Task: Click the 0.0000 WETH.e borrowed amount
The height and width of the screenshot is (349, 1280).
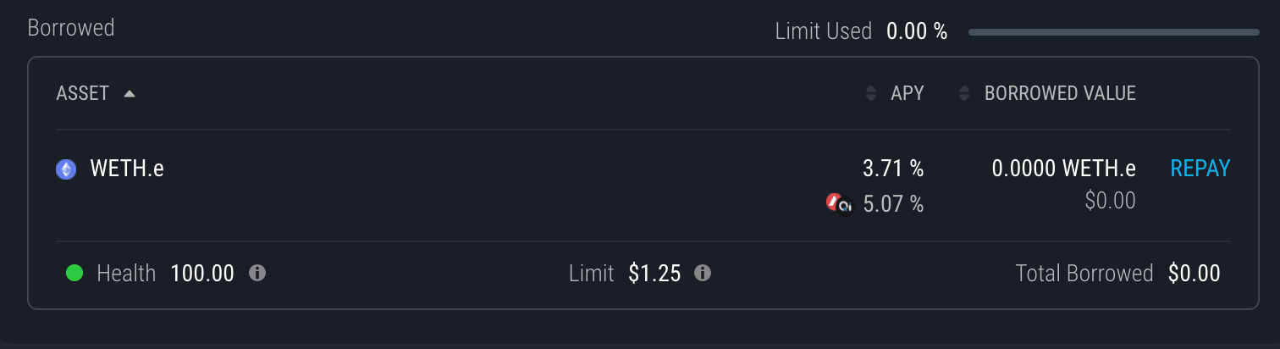Action: 1064,169
